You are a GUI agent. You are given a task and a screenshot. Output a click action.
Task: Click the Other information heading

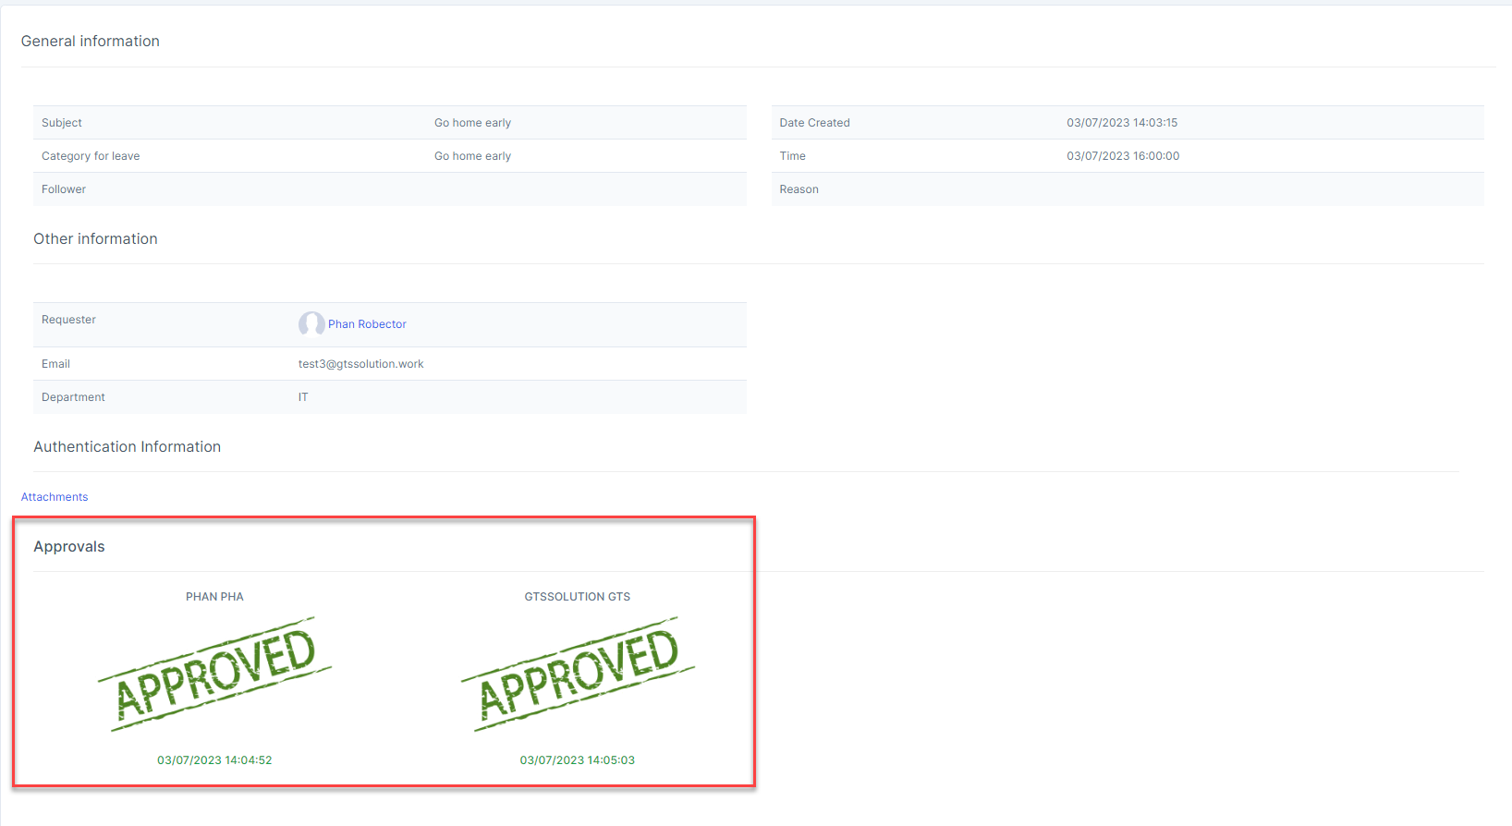(95, 239)
